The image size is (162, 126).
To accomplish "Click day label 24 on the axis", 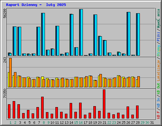I will pyautogui.click(x=119, y=123).
